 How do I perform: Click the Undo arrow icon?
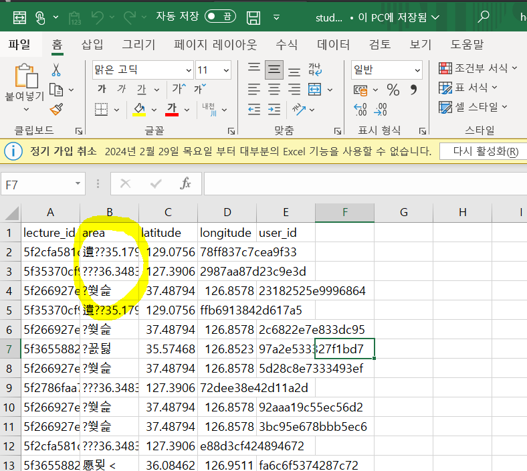coord(98,17)
